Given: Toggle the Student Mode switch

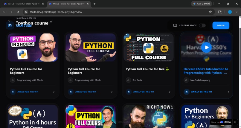Looking at the screenshot, I should tap(202, 25).
